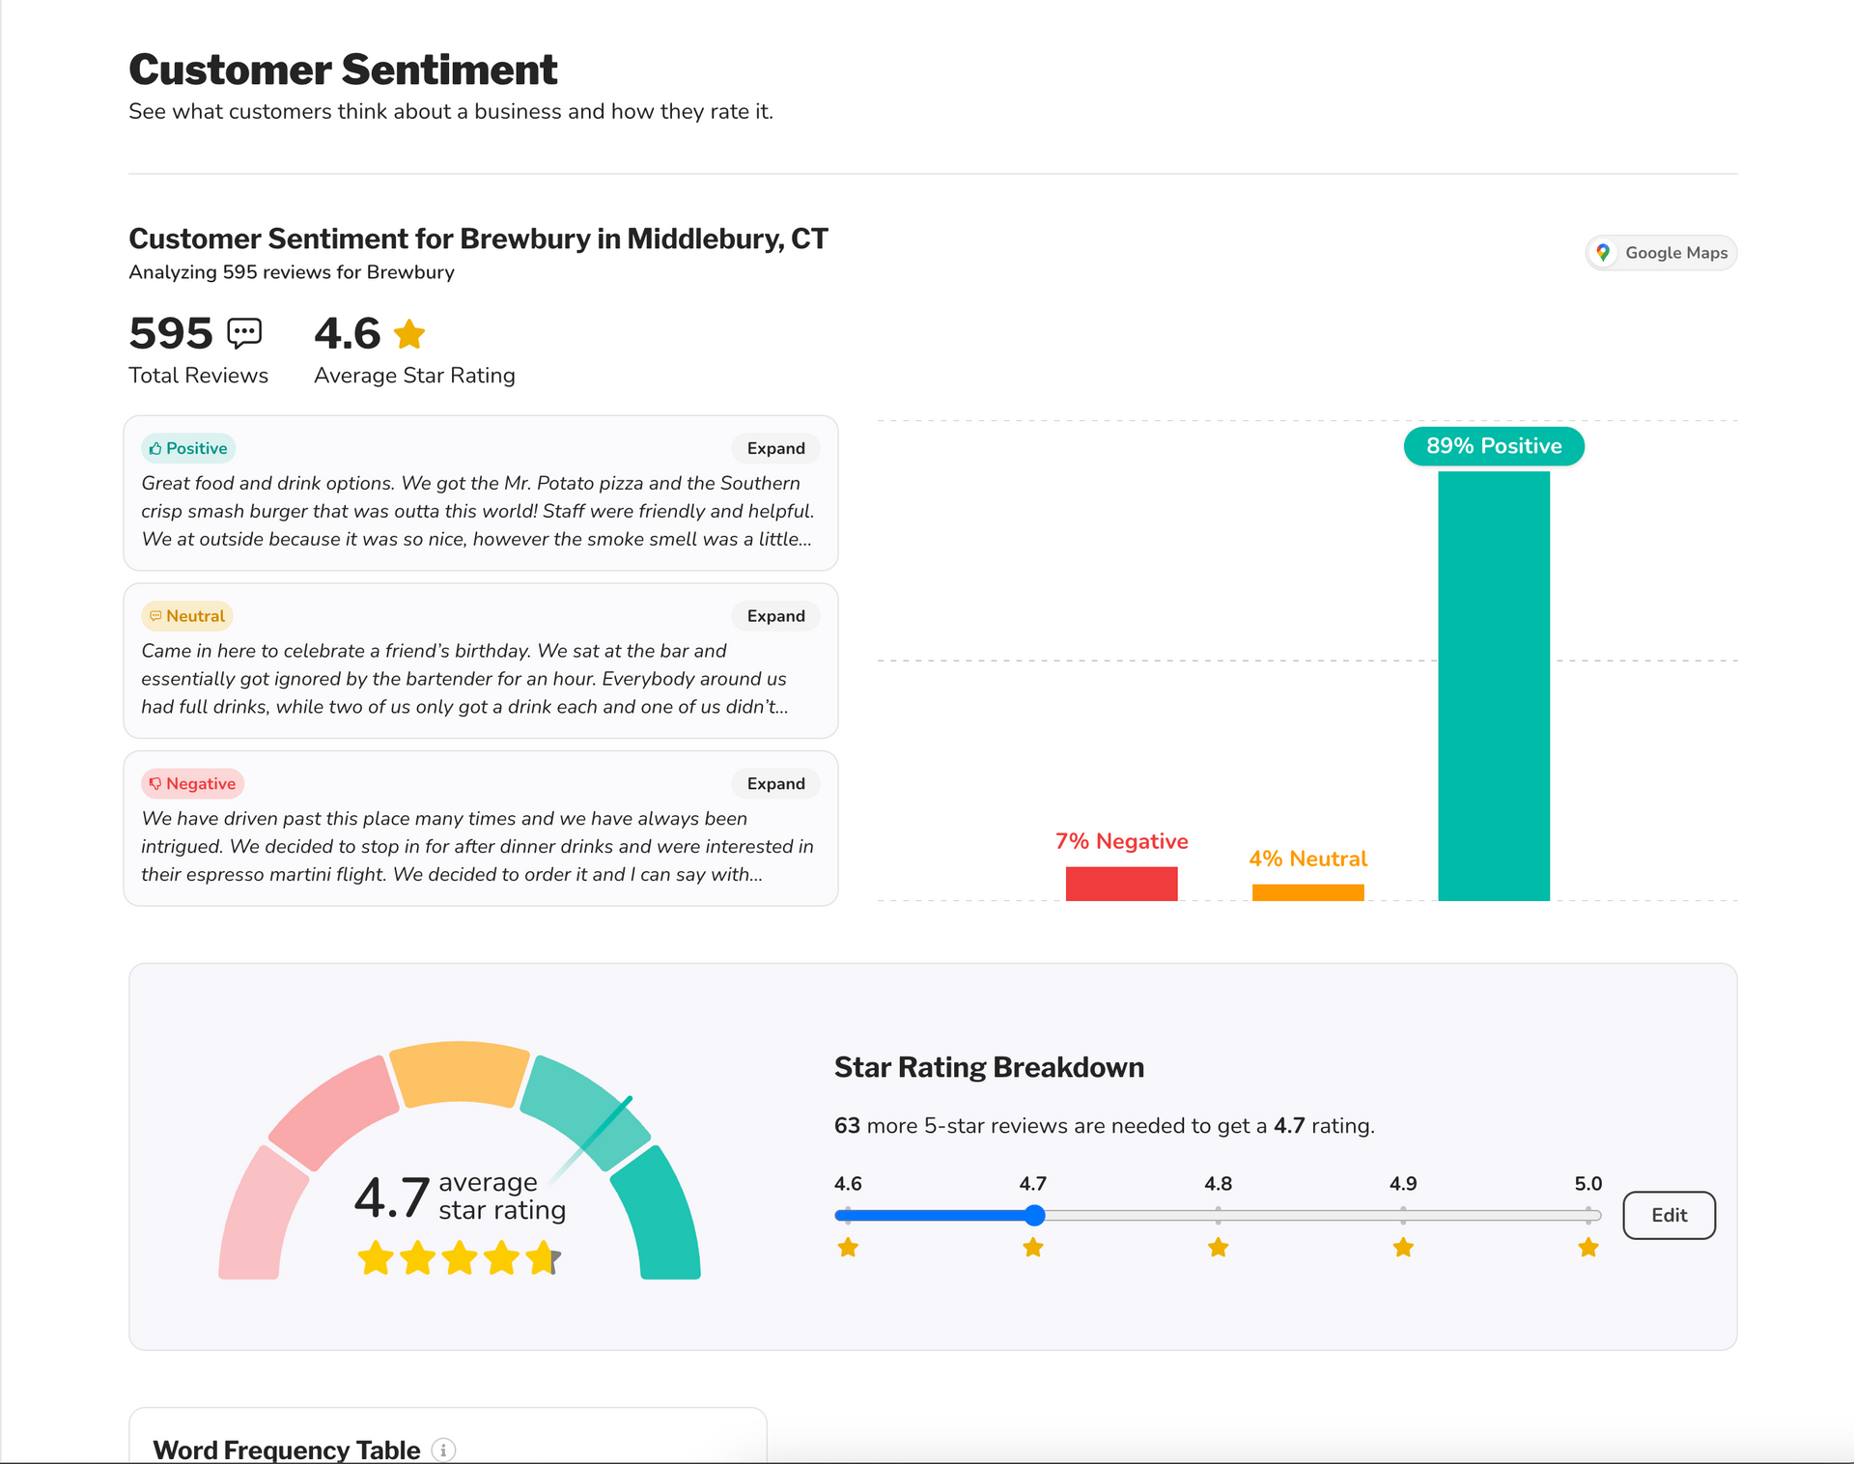This screenshot has width=1854, height=1464.
Task: Click the partially filled fifth gauge star
Action: click(x=544, y=1258)
